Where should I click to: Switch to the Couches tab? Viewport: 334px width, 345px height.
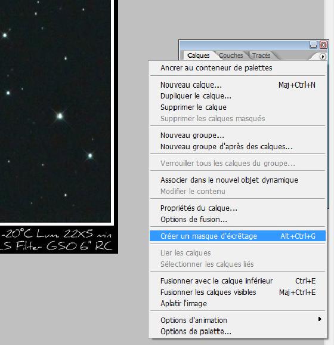(231, 56)
